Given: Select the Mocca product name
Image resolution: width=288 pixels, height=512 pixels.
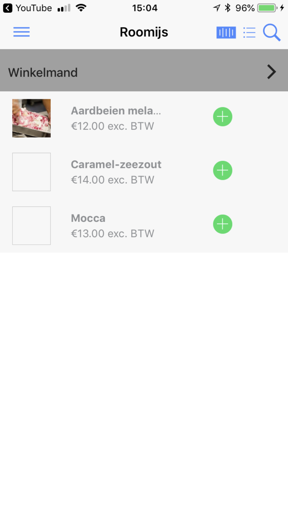Looking at the screenshot, I should click(x=88, y=218).
